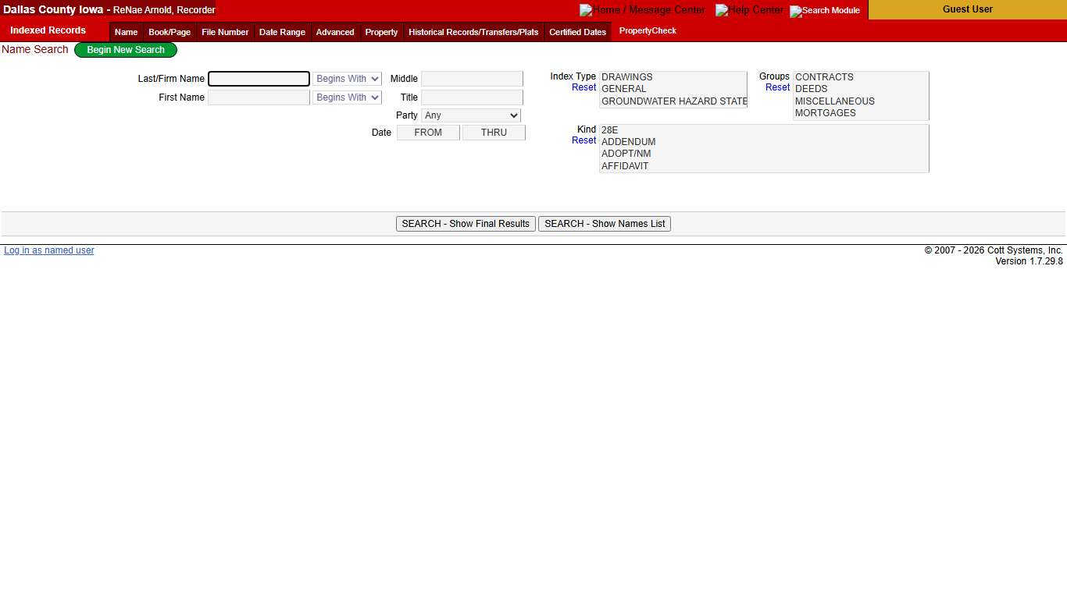The width and height of the screenshot is (1067, 599).
Task: Reset the Kind filter selection
Action: 583,140
